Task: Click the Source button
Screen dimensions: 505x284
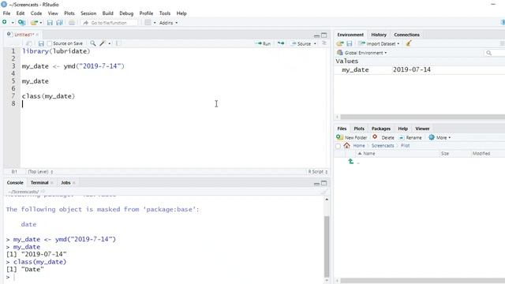Action: 301,43
